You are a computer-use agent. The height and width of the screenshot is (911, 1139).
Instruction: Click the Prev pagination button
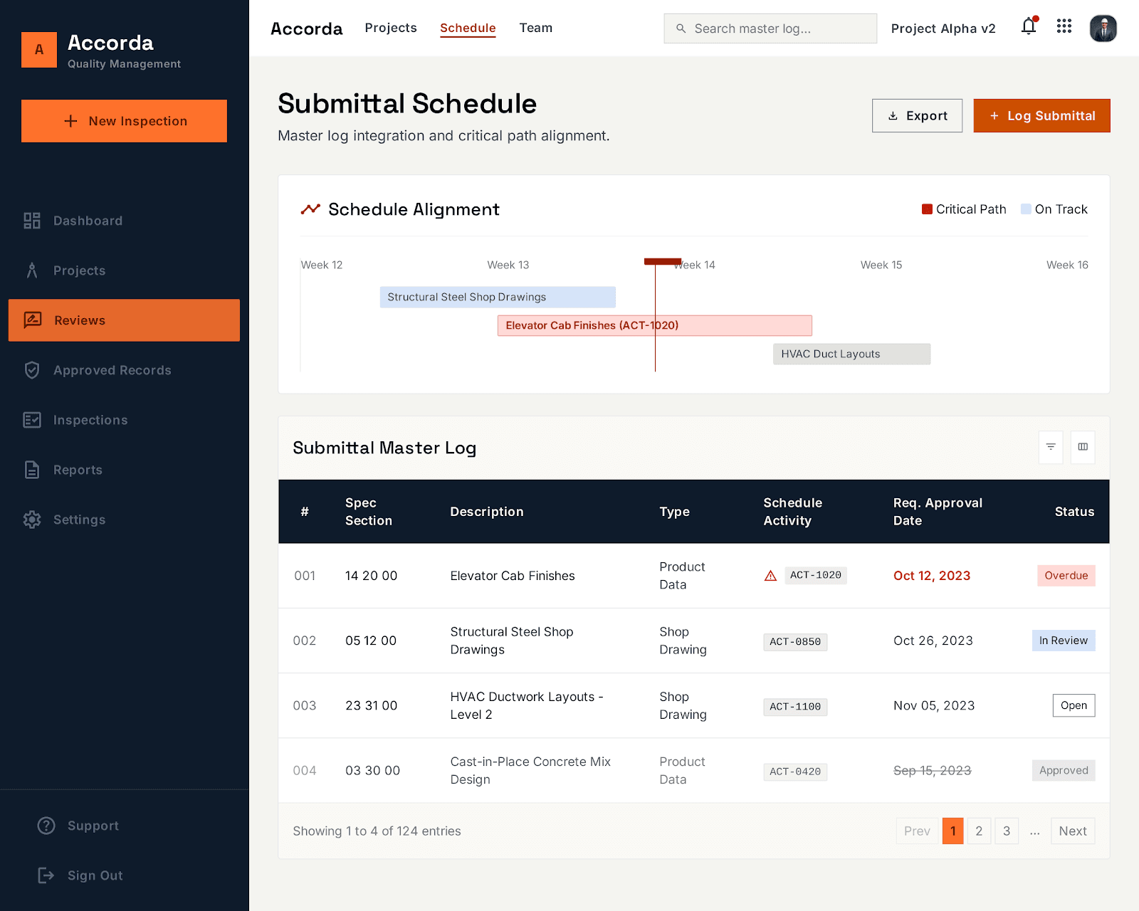[x=917, y=831]
